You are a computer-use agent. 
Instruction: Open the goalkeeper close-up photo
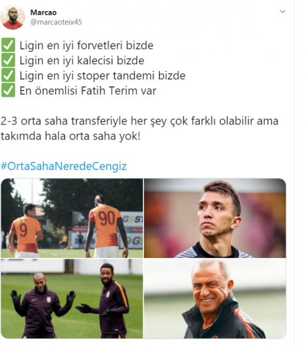point(215,218)
